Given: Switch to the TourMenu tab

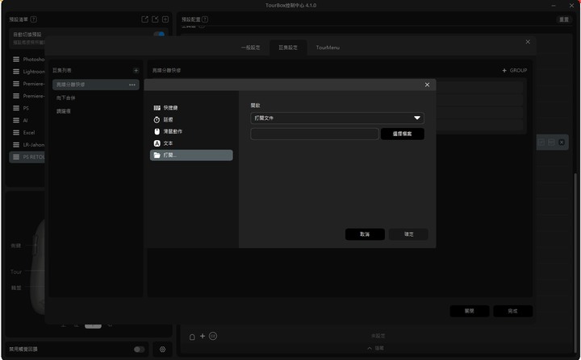Looking at the screenshot, I should [x=328, y=48].
